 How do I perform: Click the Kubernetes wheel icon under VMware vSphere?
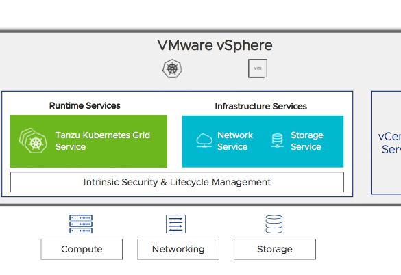pos(172,68)
